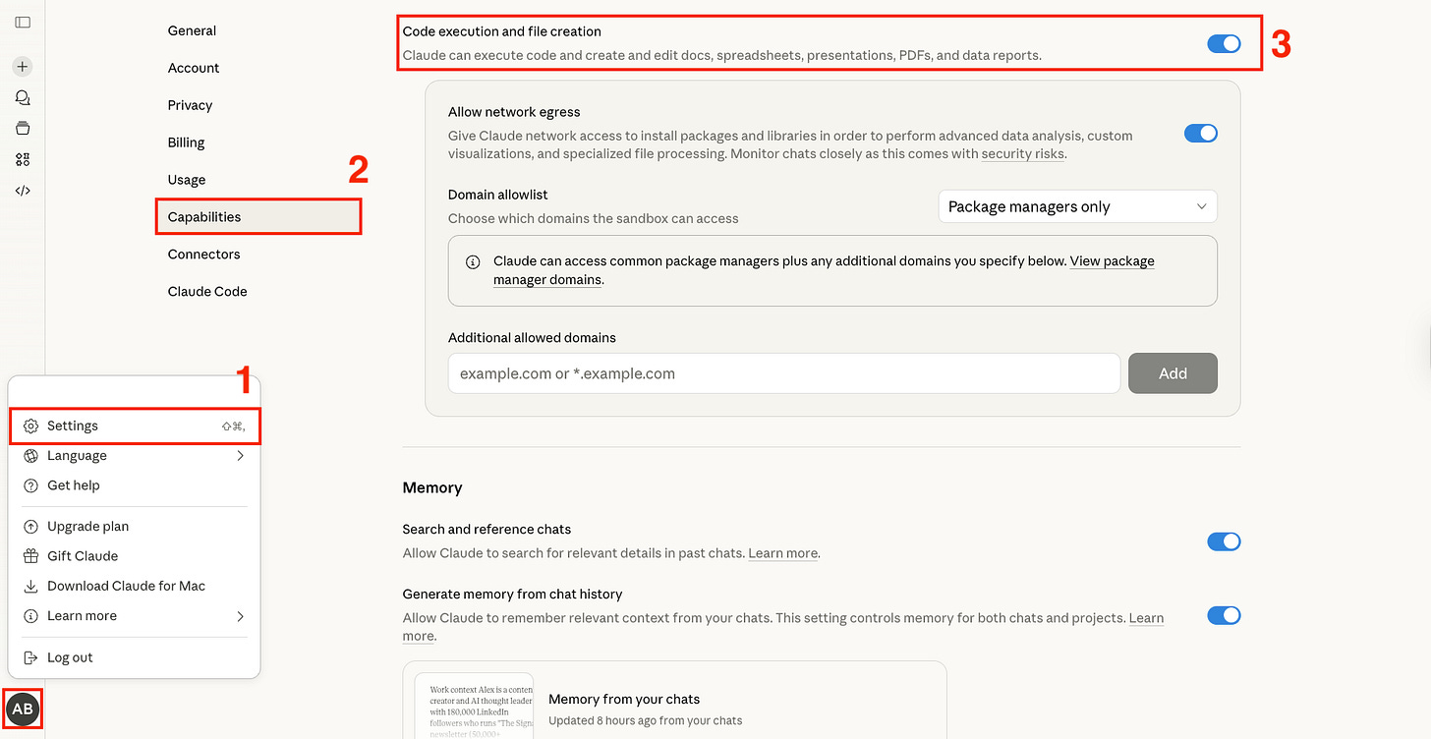Start a new chat with the plus icon

tap(23, 67)
